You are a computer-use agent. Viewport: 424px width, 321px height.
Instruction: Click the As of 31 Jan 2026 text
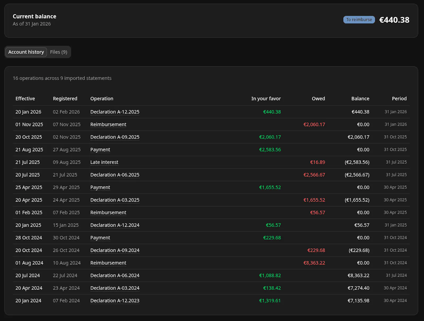point(32,24)
